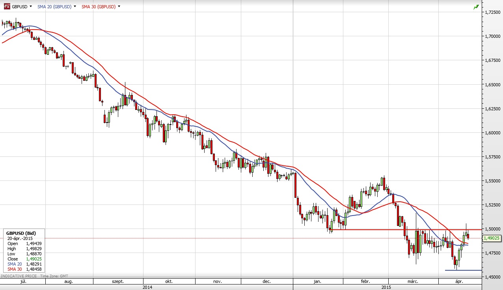
Task: Click the SMA 20 value 1,48291
Action: click(34, 264)
